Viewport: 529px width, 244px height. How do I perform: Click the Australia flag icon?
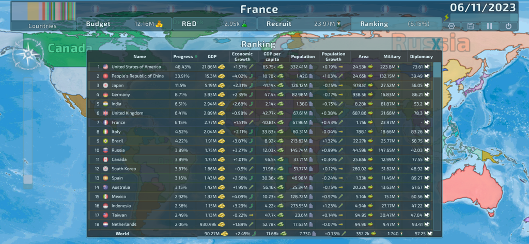105,187
